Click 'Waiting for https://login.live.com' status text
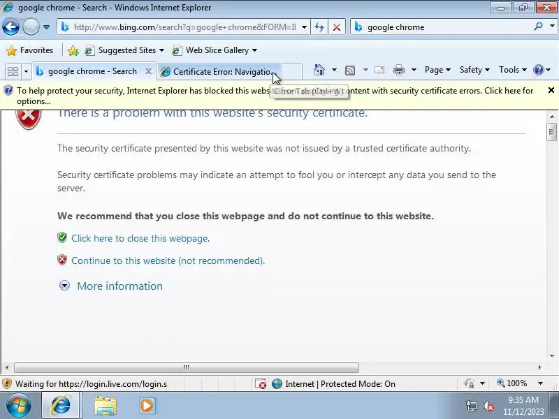Image resolution: width=559 pixels, height=419 pixels. [x=92, y=384]
